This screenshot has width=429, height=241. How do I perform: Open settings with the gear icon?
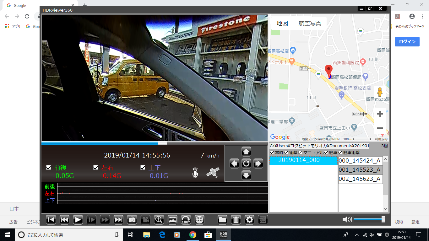(249, 220)
